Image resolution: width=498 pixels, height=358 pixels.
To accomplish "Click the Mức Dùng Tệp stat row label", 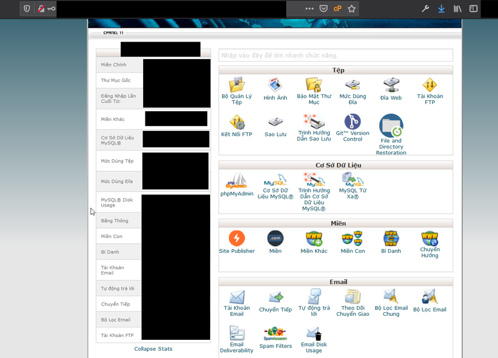I will pyautogui.click(x=117, y=161).
